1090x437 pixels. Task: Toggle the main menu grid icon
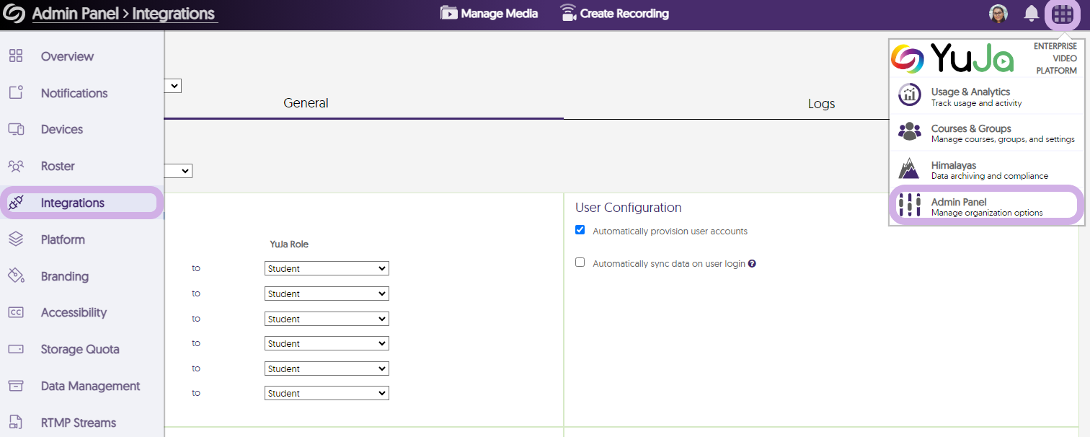(1063, 14)
